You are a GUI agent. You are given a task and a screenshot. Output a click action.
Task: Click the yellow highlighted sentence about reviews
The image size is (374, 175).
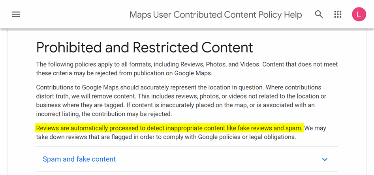coord(169,128)
